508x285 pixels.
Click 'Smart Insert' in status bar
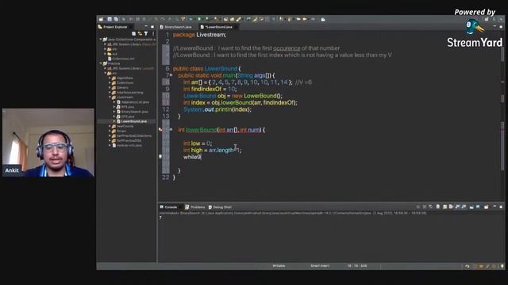click(320, 266)
